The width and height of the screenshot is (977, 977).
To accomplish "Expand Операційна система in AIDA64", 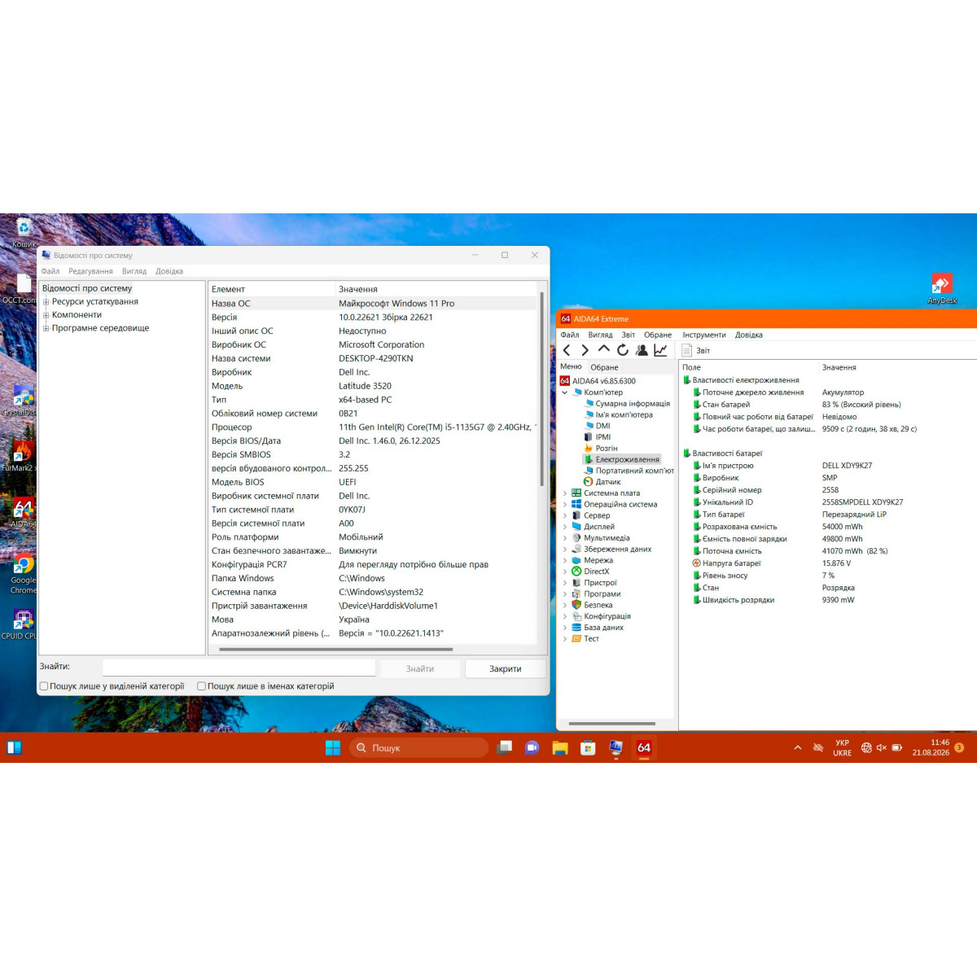I will coord(565,505).
